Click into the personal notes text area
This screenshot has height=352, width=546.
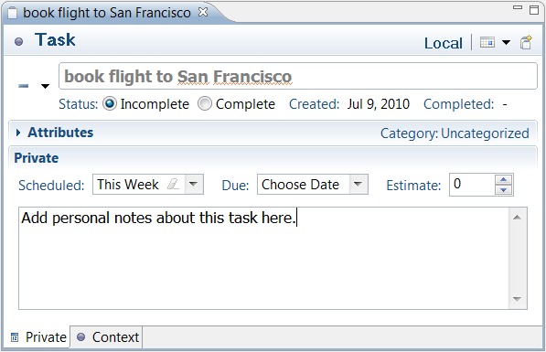point(263,258)
